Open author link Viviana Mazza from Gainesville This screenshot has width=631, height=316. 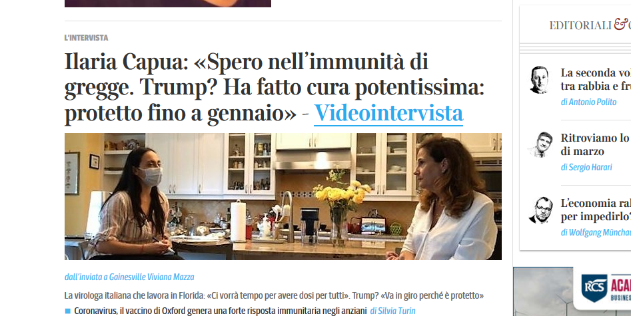point(129,277)
